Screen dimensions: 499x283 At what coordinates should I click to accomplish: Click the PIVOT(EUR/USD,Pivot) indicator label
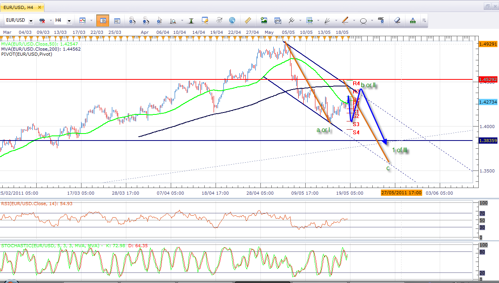(x=27, y=54)
